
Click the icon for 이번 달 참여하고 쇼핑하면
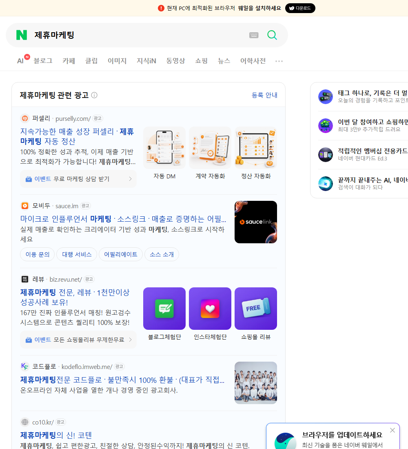click(x=326, y=125)
